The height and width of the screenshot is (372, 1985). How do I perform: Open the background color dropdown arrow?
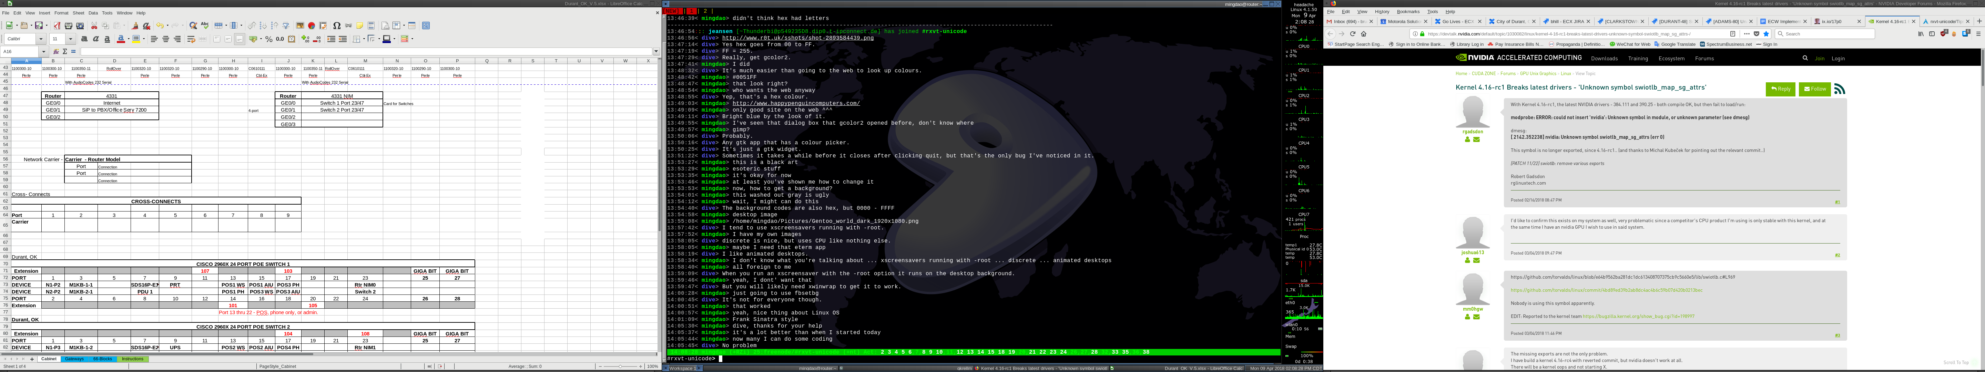pos(144,39)
